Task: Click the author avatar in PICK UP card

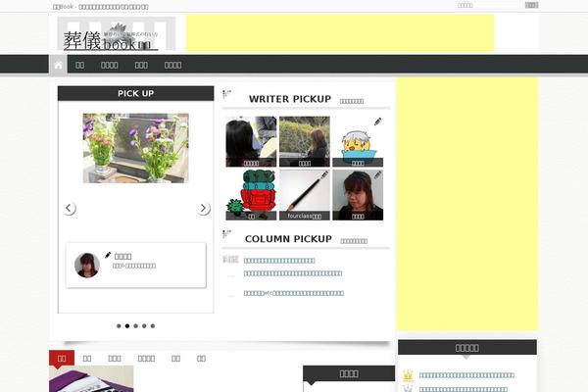Action: pos(87,266)
